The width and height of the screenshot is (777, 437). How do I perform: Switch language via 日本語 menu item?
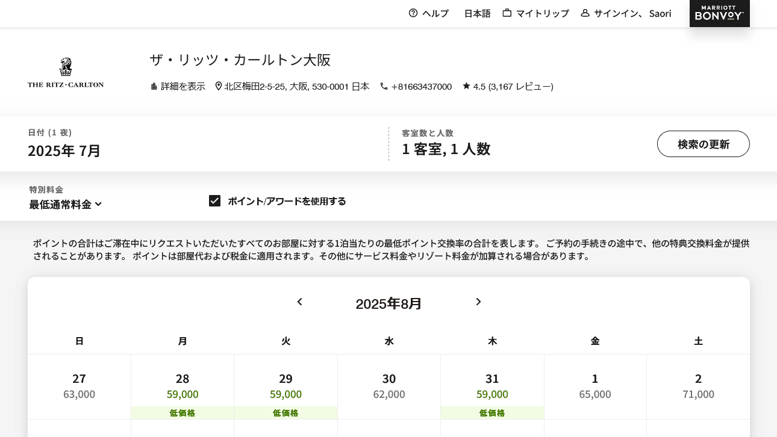click(x=477, y=13)
